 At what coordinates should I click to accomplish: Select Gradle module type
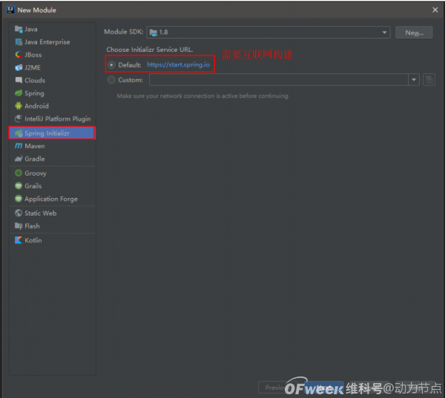[x=53, y=159]
